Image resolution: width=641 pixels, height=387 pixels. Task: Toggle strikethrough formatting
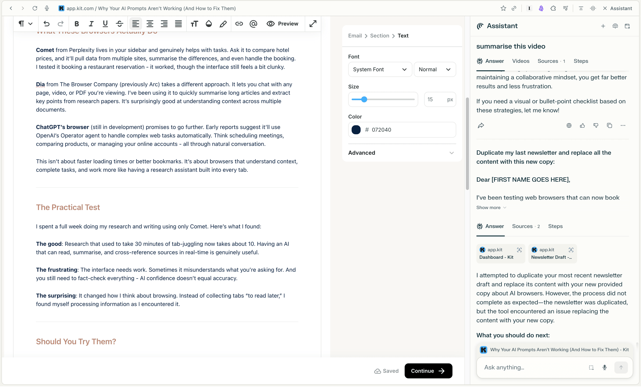click(120, 24)
